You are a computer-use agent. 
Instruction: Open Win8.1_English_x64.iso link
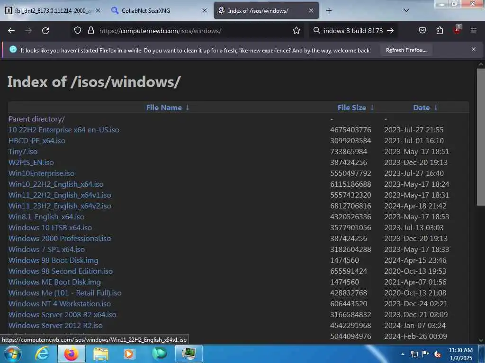click(x=46, y=216)
